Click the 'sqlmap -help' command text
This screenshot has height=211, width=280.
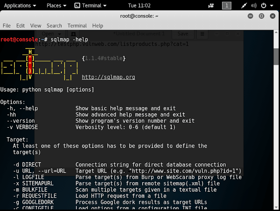click(x=69, y=40)
